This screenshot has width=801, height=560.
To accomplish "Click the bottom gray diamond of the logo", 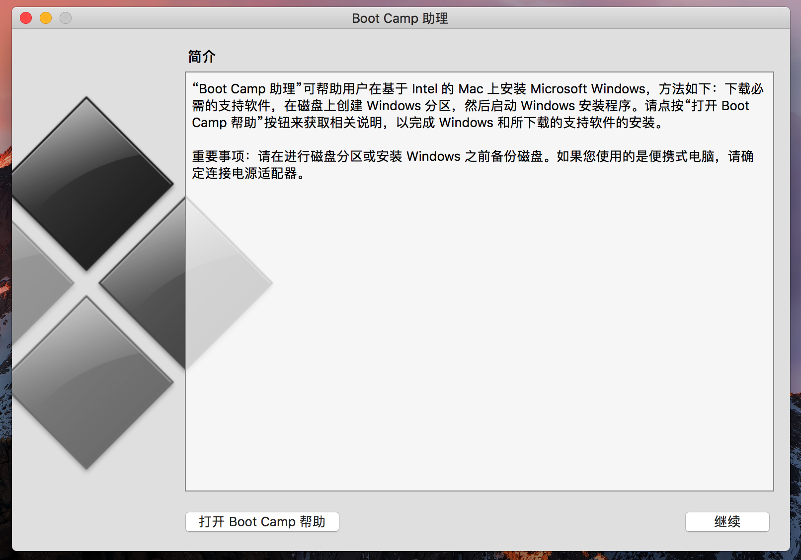I will [x=87, y=382].
